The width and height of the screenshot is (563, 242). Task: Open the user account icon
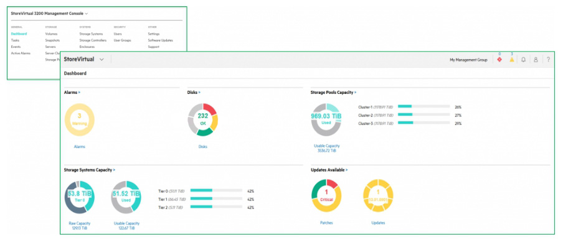(536, 60)
